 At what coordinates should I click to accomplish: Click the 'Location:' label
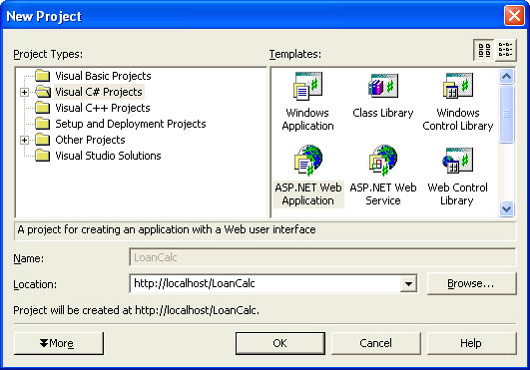click(35, 284)
